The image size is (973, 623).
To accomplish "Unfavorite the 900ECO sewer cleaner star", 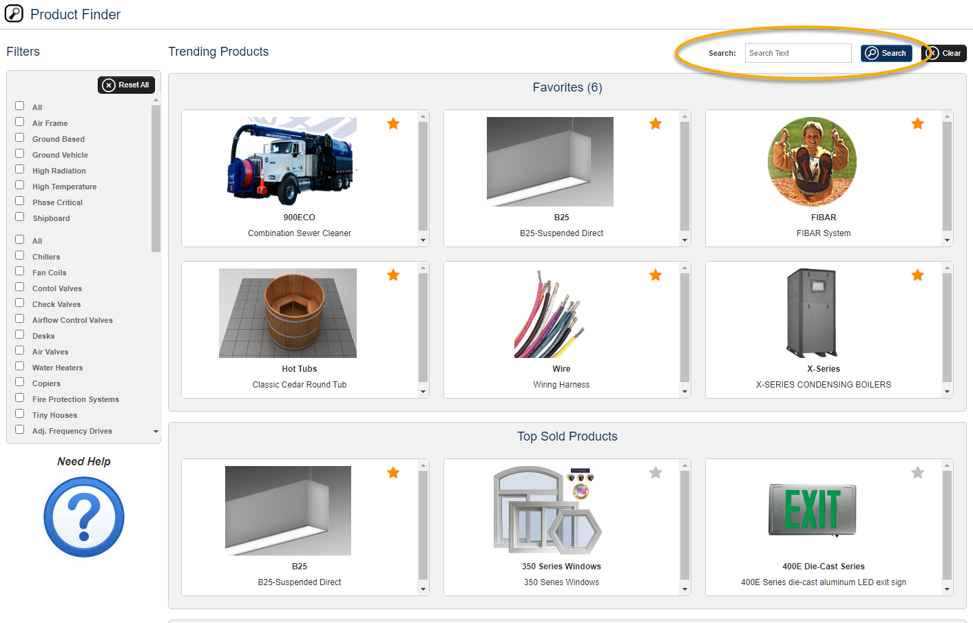I will tap(393, 124).
